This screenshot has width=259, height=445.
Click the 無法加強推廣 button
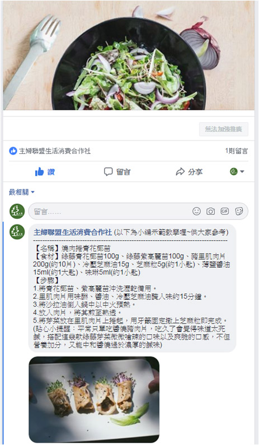click(x=224, y=129)
